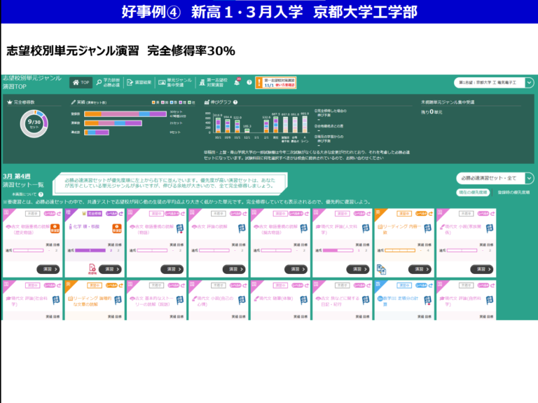Click 達成 progress bar on 化学 糖・核酸 card

(90, 251)
